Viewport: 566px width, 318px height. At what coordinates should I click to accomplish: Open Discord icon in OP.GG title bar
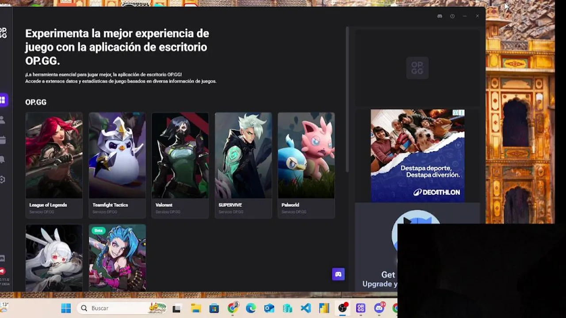click(x=440, y=16)
